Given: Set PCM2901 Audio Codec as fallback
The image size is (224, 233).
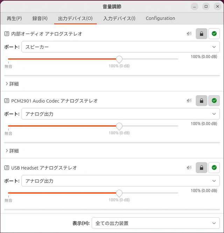Looking at the screenshot, I should pyautogui.click(x=214, y=101).
